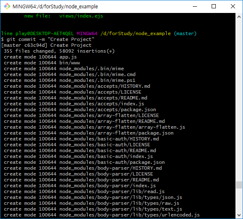The image size is (243, 219).
Task: Click 'node_modules/basic-auth/HISTORY.md' line
Action: 82,139
